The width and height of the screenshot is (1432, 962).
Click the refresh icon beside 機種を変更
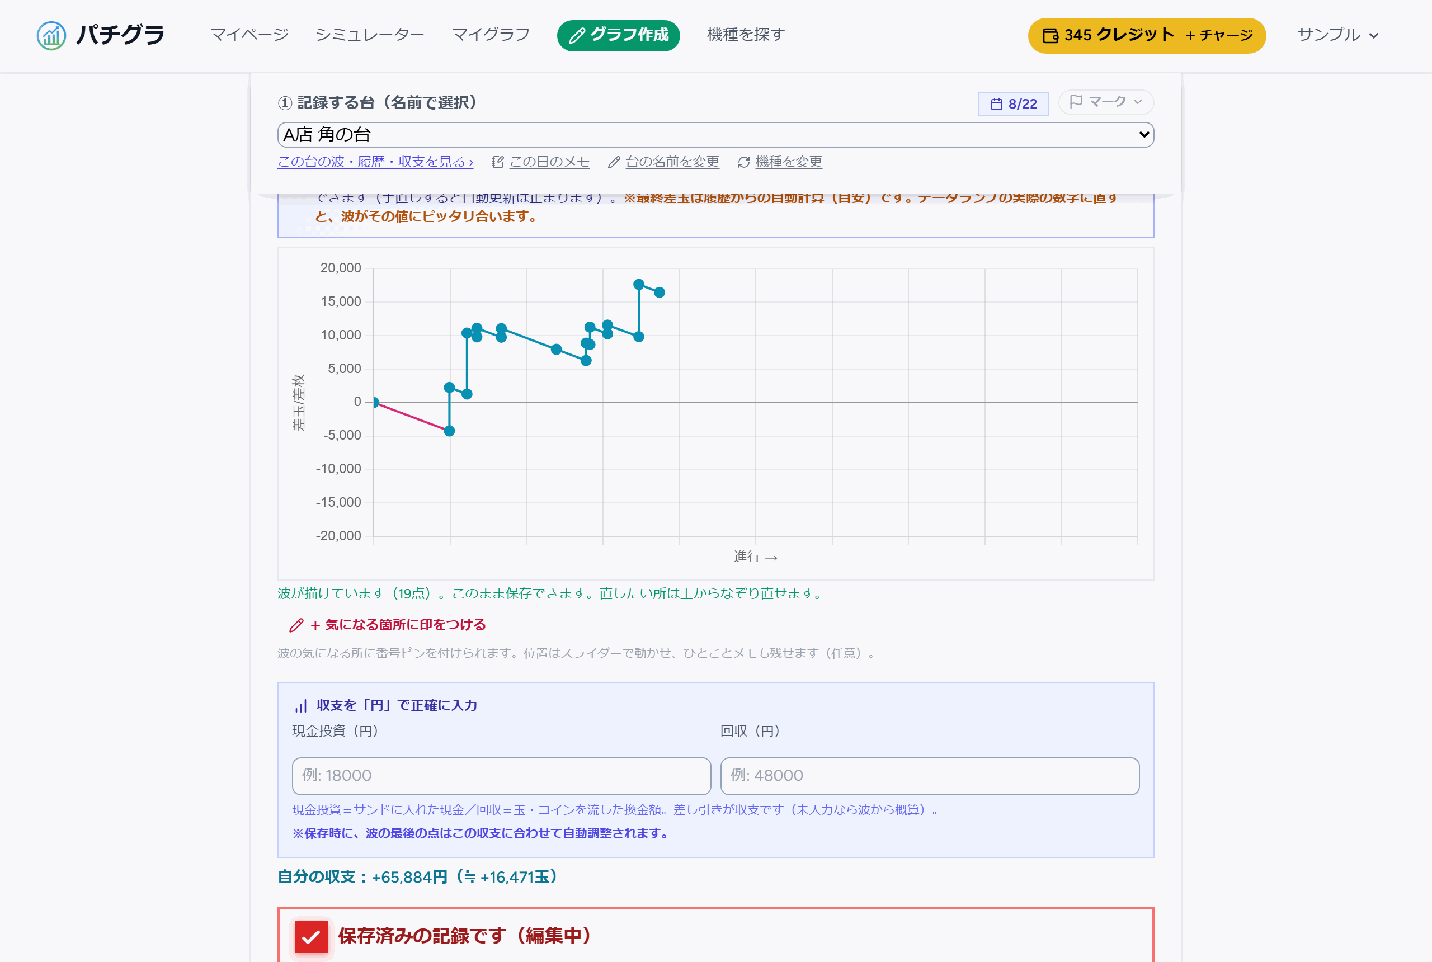743,162
